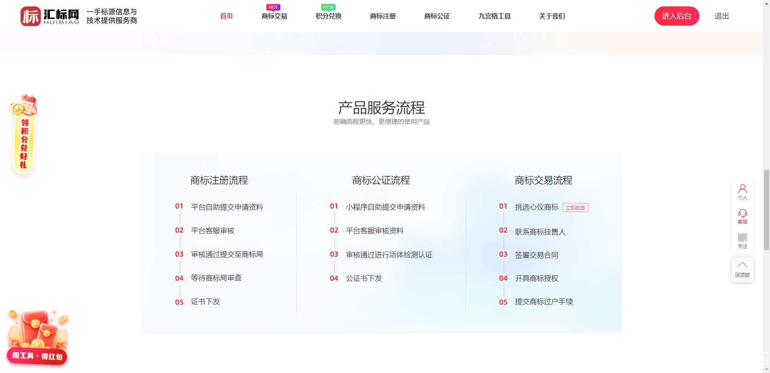
Task: Open the 领积分兑好礼 floating banner
Action: (x=24, y=134)
